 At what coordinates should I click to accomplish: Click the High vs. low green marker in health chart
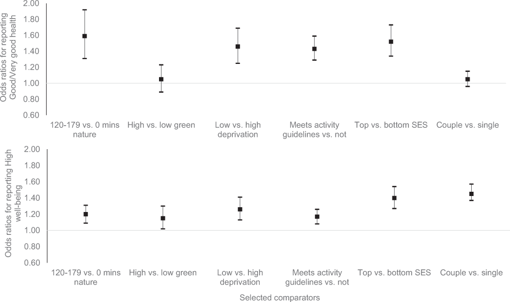(x=161, y=79)
